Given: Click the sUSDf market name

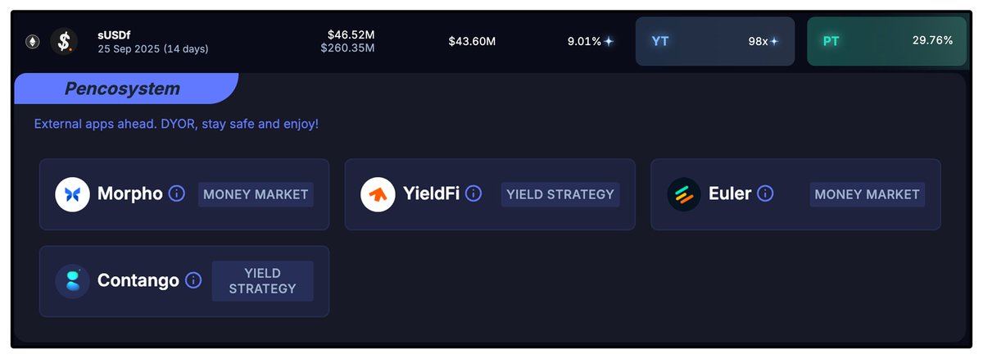Looking at the screenshot, I should 114,34.
